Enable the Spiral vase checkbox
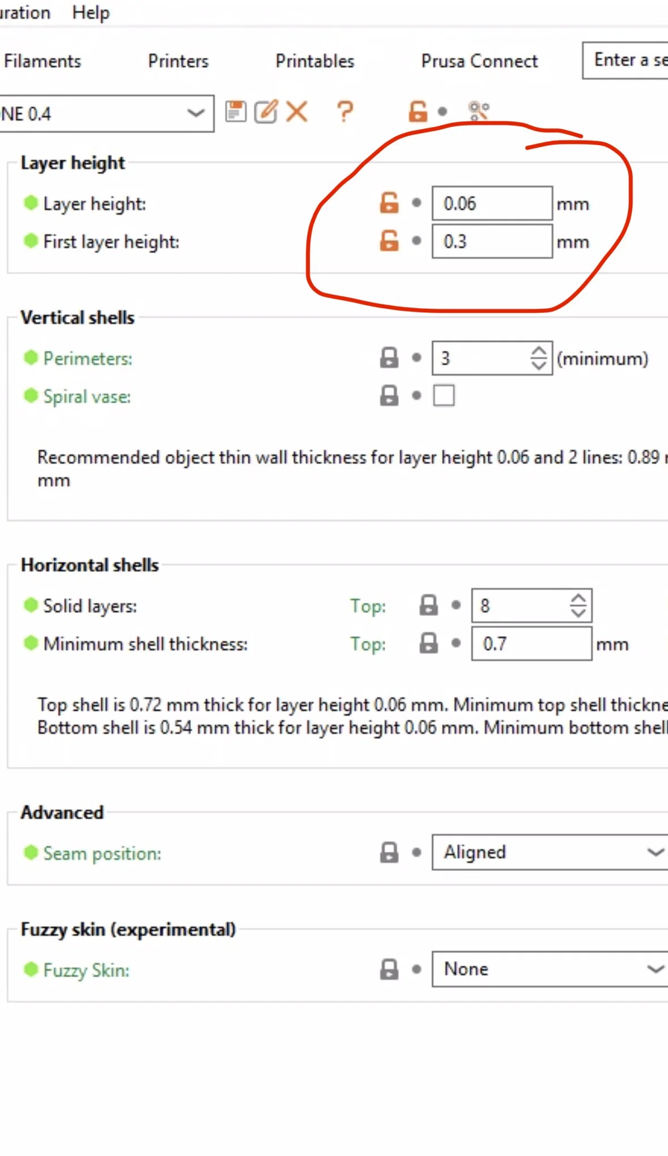Image resolution: width=668 pixels, height=1156 pixels. (x=444, y=396)
